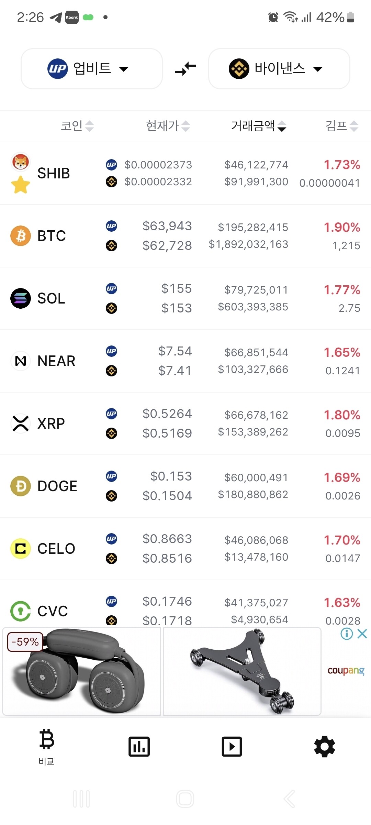This screenshot has width=371, height=825.
Task: Tap the Solana coin icon
Action: click(x=21, y=298)
